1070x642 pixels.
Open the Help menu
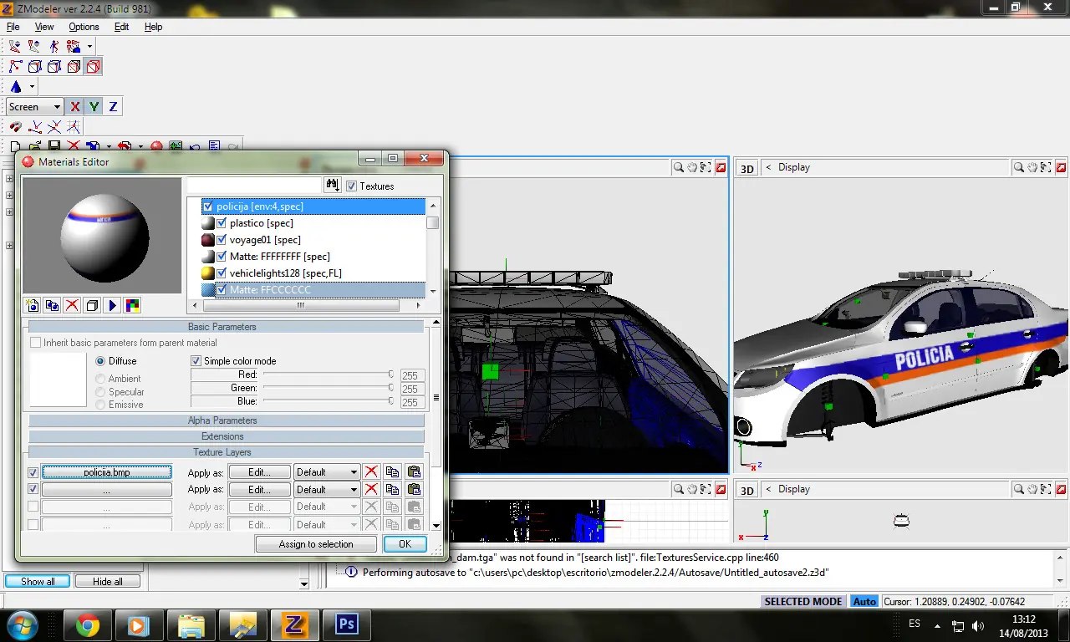pos(153,27)
